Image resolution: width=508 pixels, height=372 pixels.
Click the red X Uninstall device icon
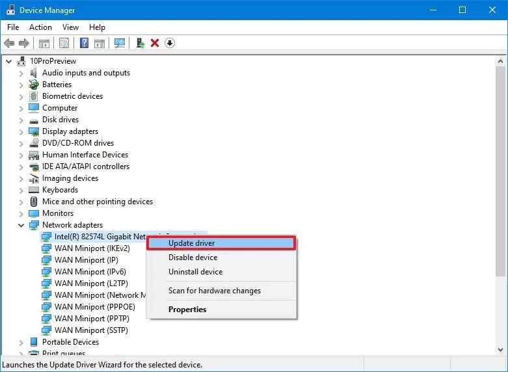(155, 43)
